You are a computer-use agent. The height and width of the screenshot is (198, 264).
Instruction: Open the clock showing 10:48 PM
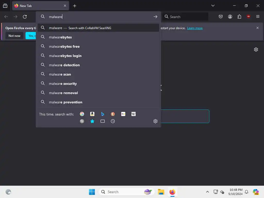point(236,192)
